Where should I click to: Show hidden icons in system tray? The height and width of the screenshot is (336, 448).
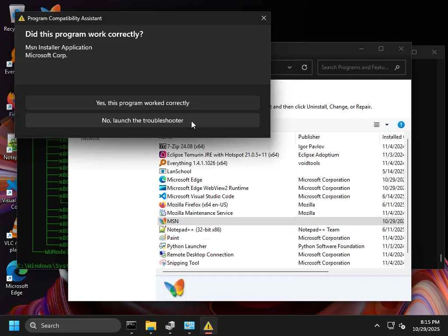click(x=377, y=325)
